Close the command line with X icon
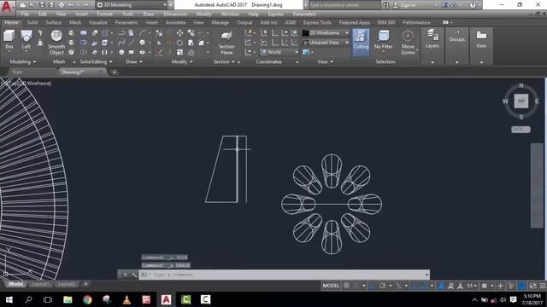 point(125,275)
